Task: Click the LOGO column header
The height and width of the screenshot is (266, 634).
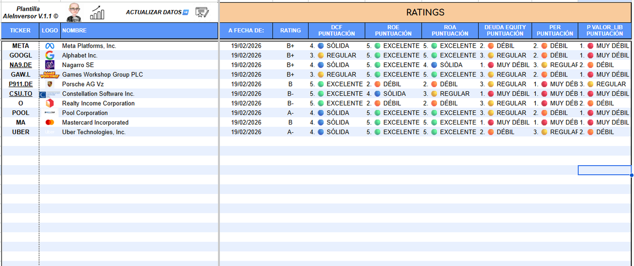Action: pyautogui.click(x=50, y=31)
